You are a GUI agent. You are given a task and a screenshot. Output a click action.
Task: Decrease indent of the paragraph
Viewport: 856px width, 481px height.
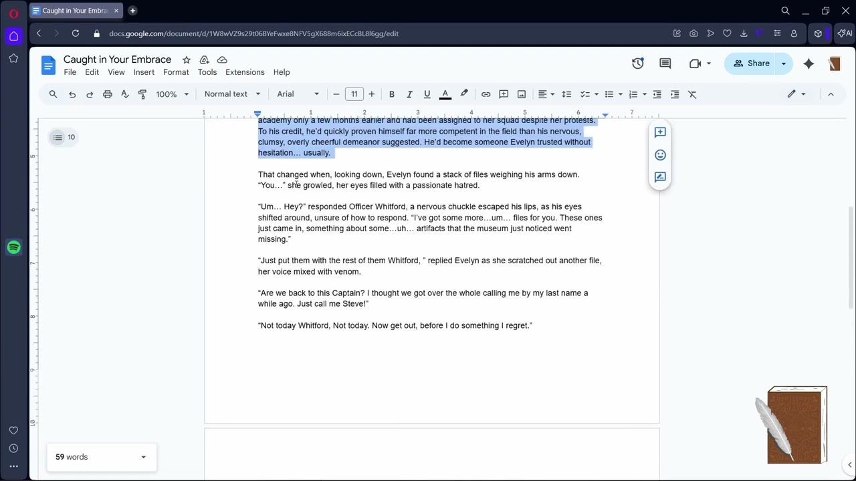click(x=657, y=94)
